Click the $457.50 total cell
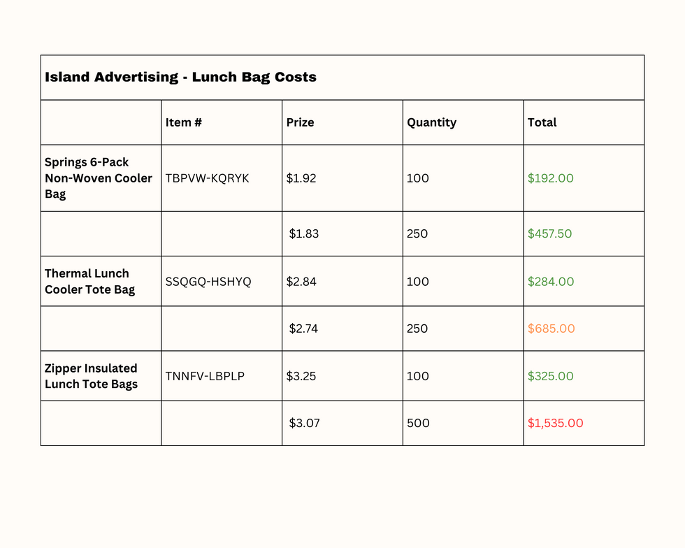This screenshot has width=685, height=548. pyautogui.click(x=549, y=233)
